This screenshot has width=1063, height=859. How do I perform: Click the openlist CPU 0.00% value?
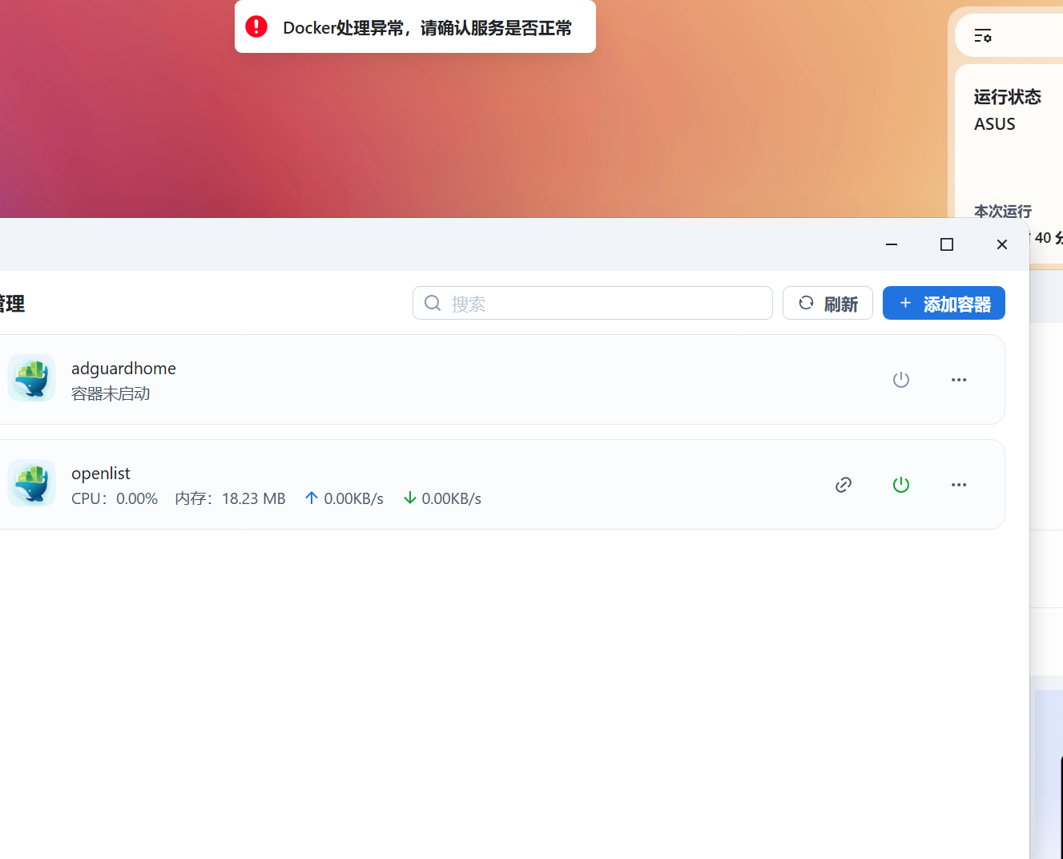115,498
